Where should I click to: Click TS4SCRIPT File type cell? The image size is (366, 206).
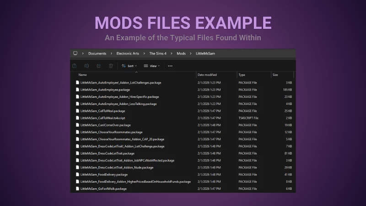click(248, 118)
